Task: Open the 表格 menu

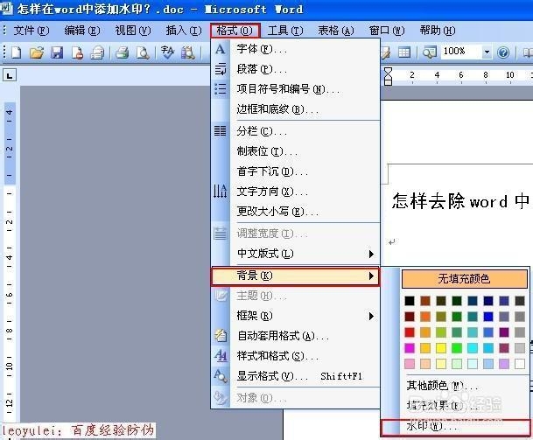Action: 336,31
